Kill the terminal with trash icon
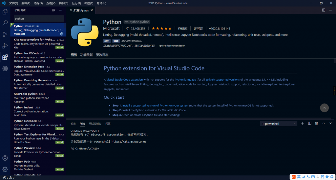 (x=316, y=123)
